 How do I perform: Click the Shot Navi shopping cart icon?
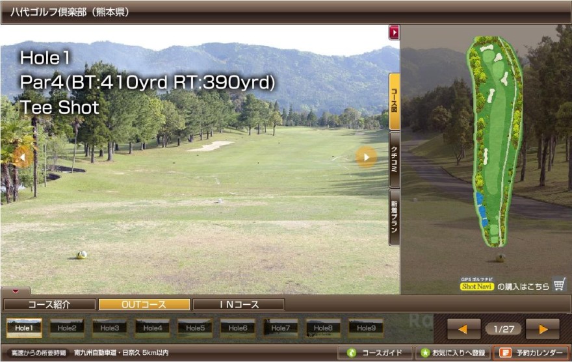click(558, 285)
